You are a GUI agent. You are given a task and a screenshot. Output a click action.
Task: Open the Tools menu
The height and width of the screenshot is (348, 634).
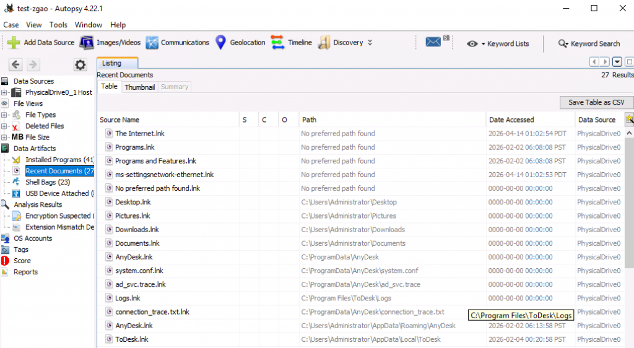point(58,25)
